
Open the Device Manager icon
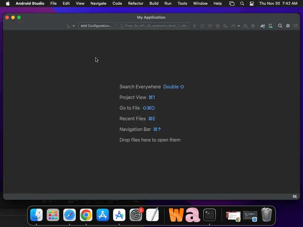coord(270,26)
